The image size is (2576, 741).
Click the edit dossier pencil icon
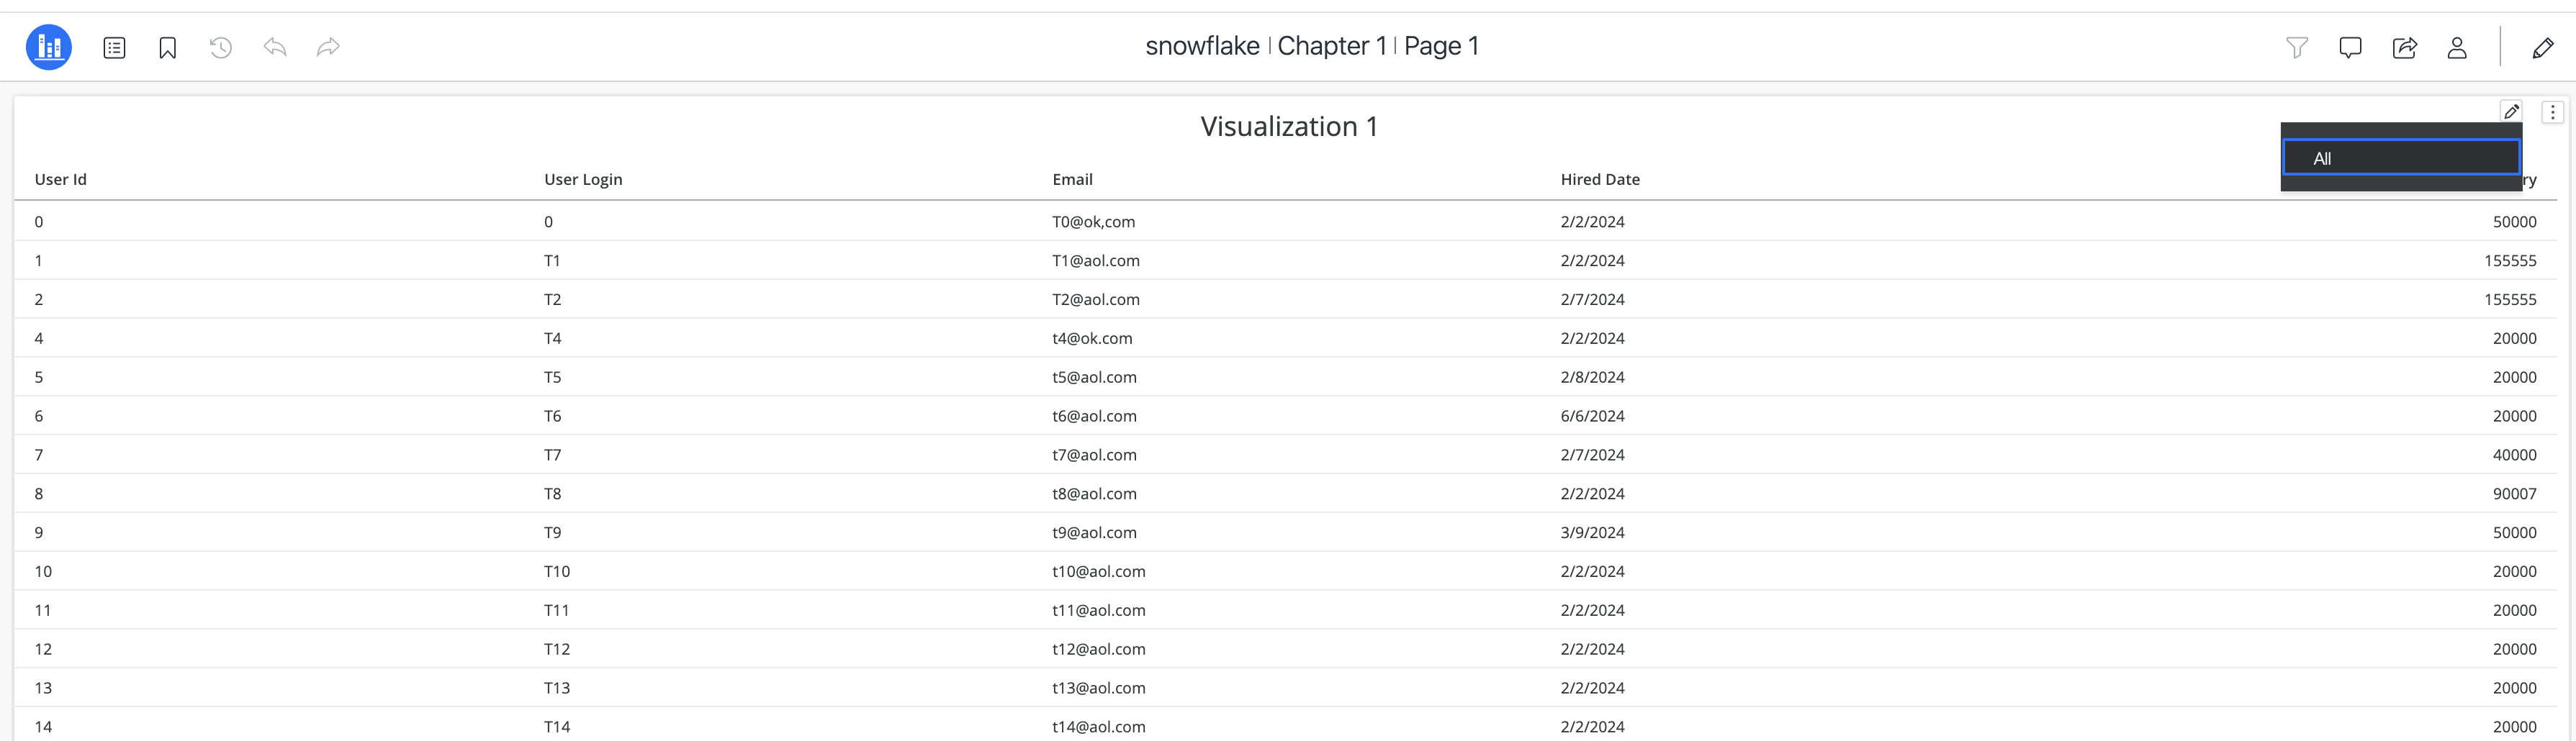pyautogui.click(x=2543, y=47)
